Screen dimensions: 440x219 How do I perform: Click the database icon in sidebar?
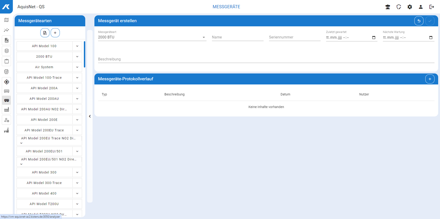coord(6,51)
